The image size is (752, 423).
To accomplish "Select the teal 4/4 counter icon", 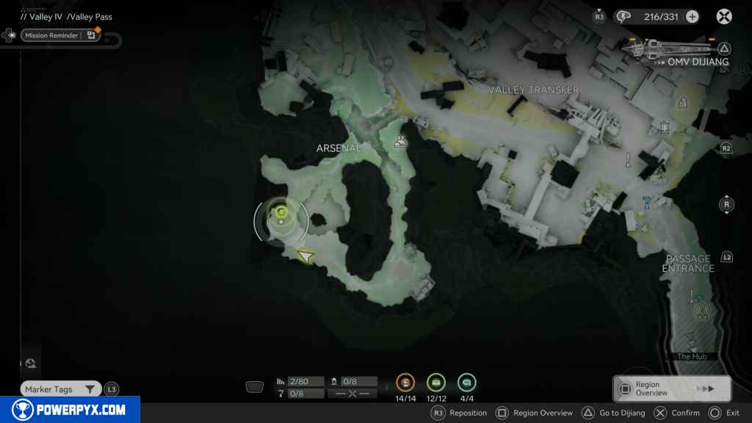I will 466,383.
